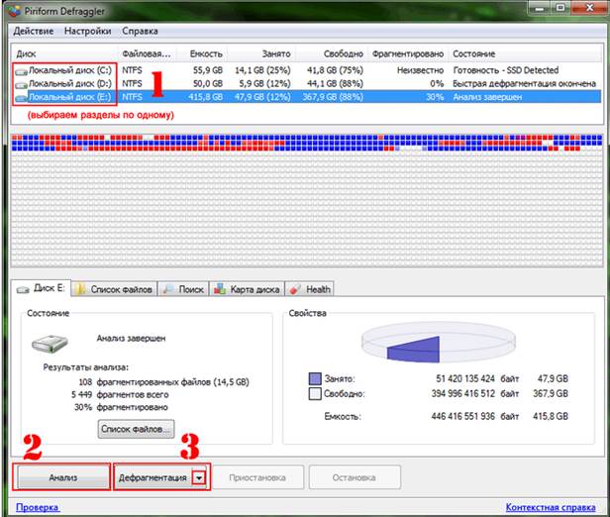
Task: Click the Неизвестно fragmentation cell
Action: pos(420,70)
